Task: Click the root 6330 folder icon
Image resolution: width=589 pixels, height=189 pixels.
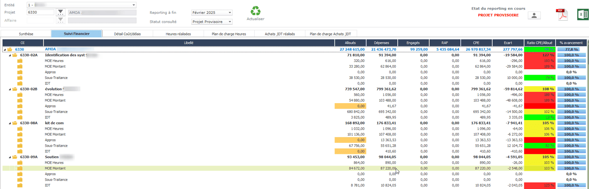Action: (x=10, y=50)
